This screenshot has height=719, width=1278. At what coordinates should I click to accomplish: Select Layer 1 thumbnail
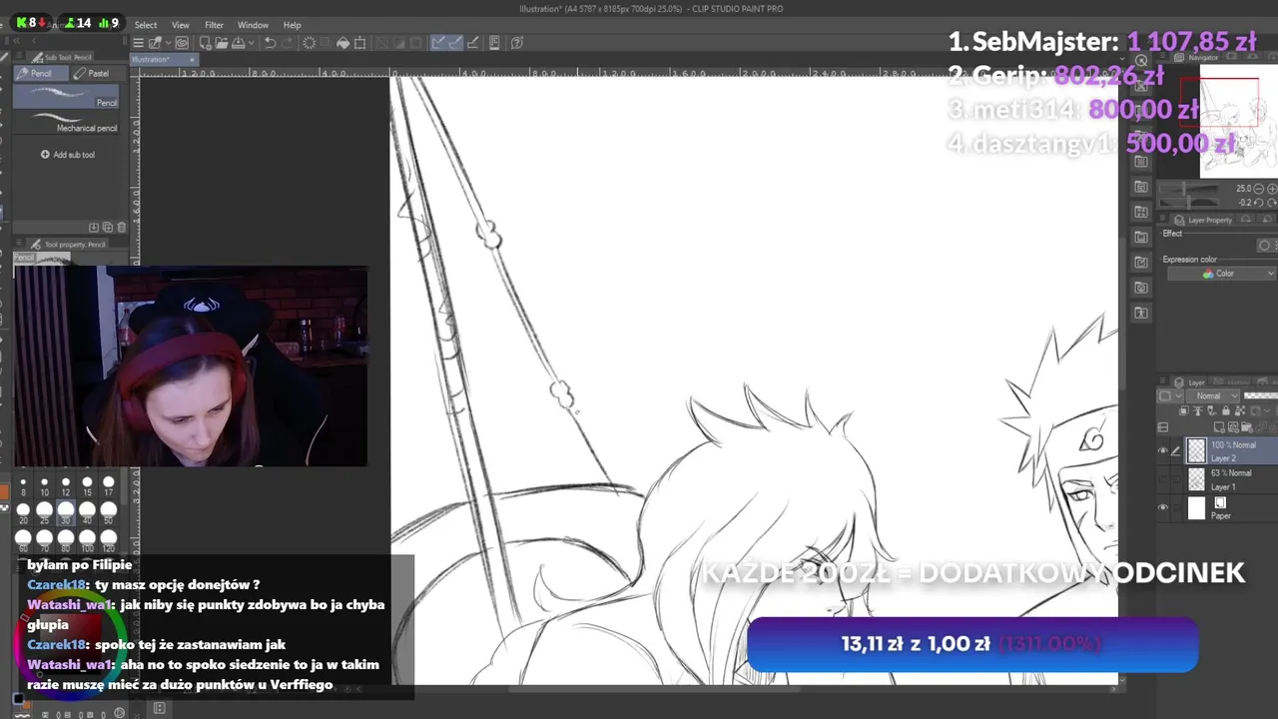1197,479
